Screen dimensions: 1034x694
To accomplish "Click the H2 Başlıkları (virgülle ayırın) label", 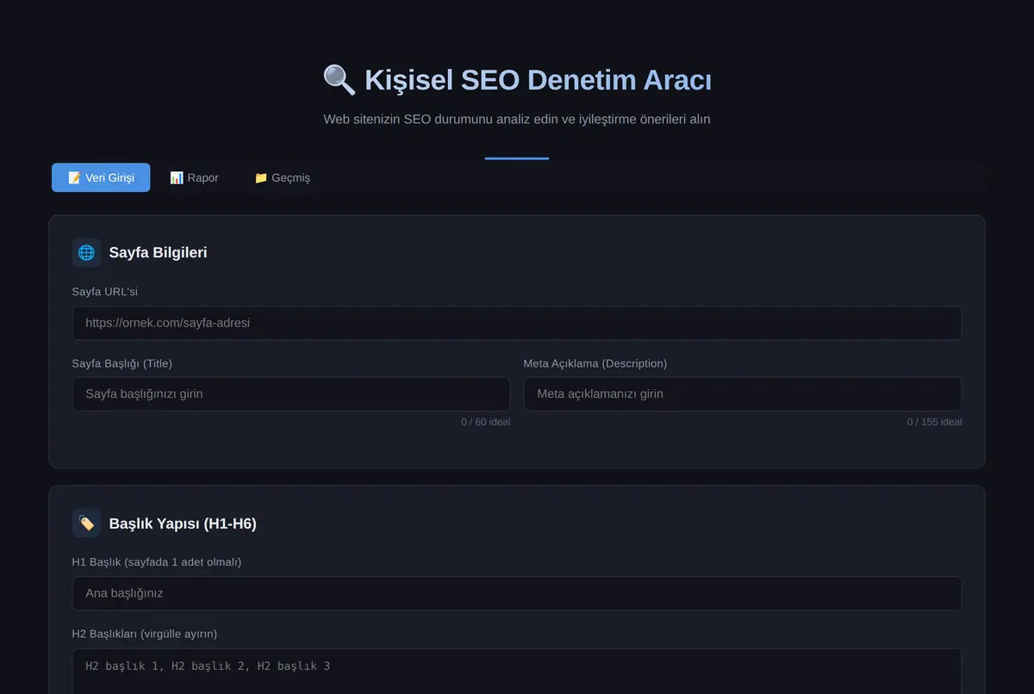I will pos(145,634).
